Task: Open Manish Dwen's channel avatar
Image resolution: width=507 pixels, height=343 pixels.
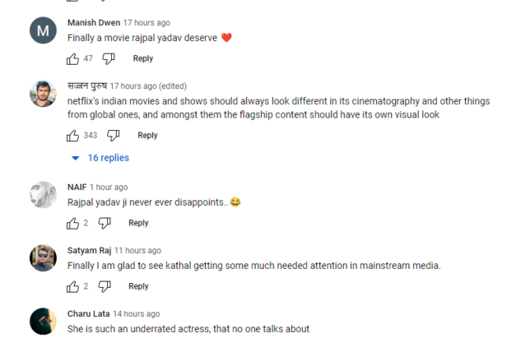Action: tap(43, 31)
